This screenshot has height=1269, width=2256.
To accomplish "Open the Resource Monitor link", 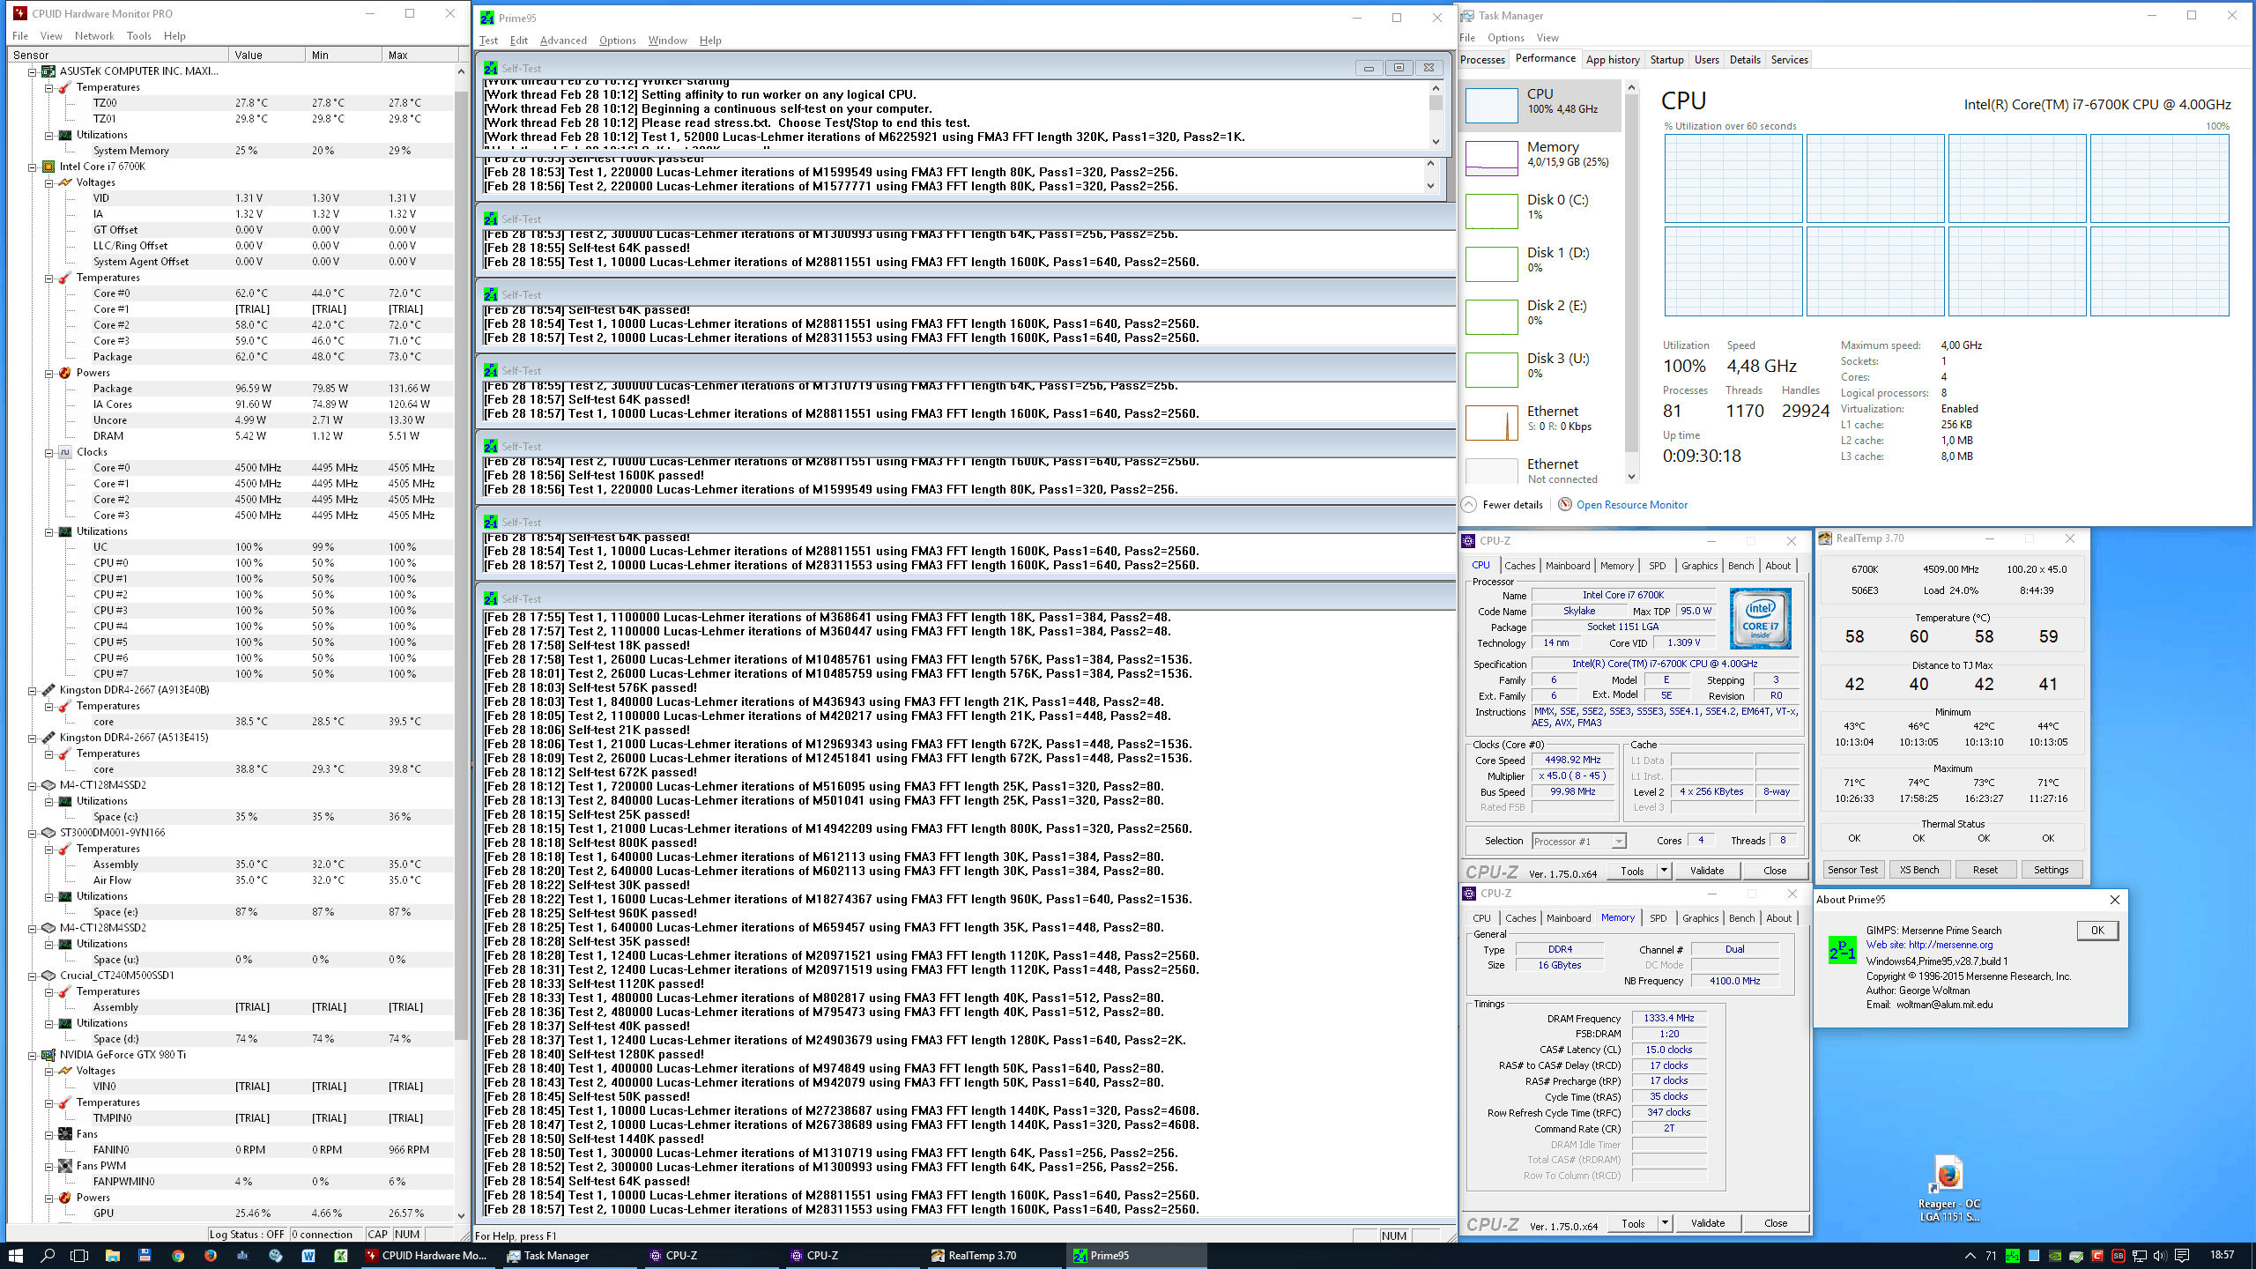I will (x=1632, y=505).
